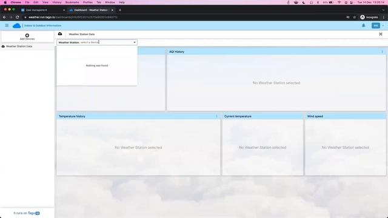Image resolution: width=388 pixels, height=218 pixels.
Task: Click the fullscreen expand arrows icon
Action: click(x=381, y=34)
